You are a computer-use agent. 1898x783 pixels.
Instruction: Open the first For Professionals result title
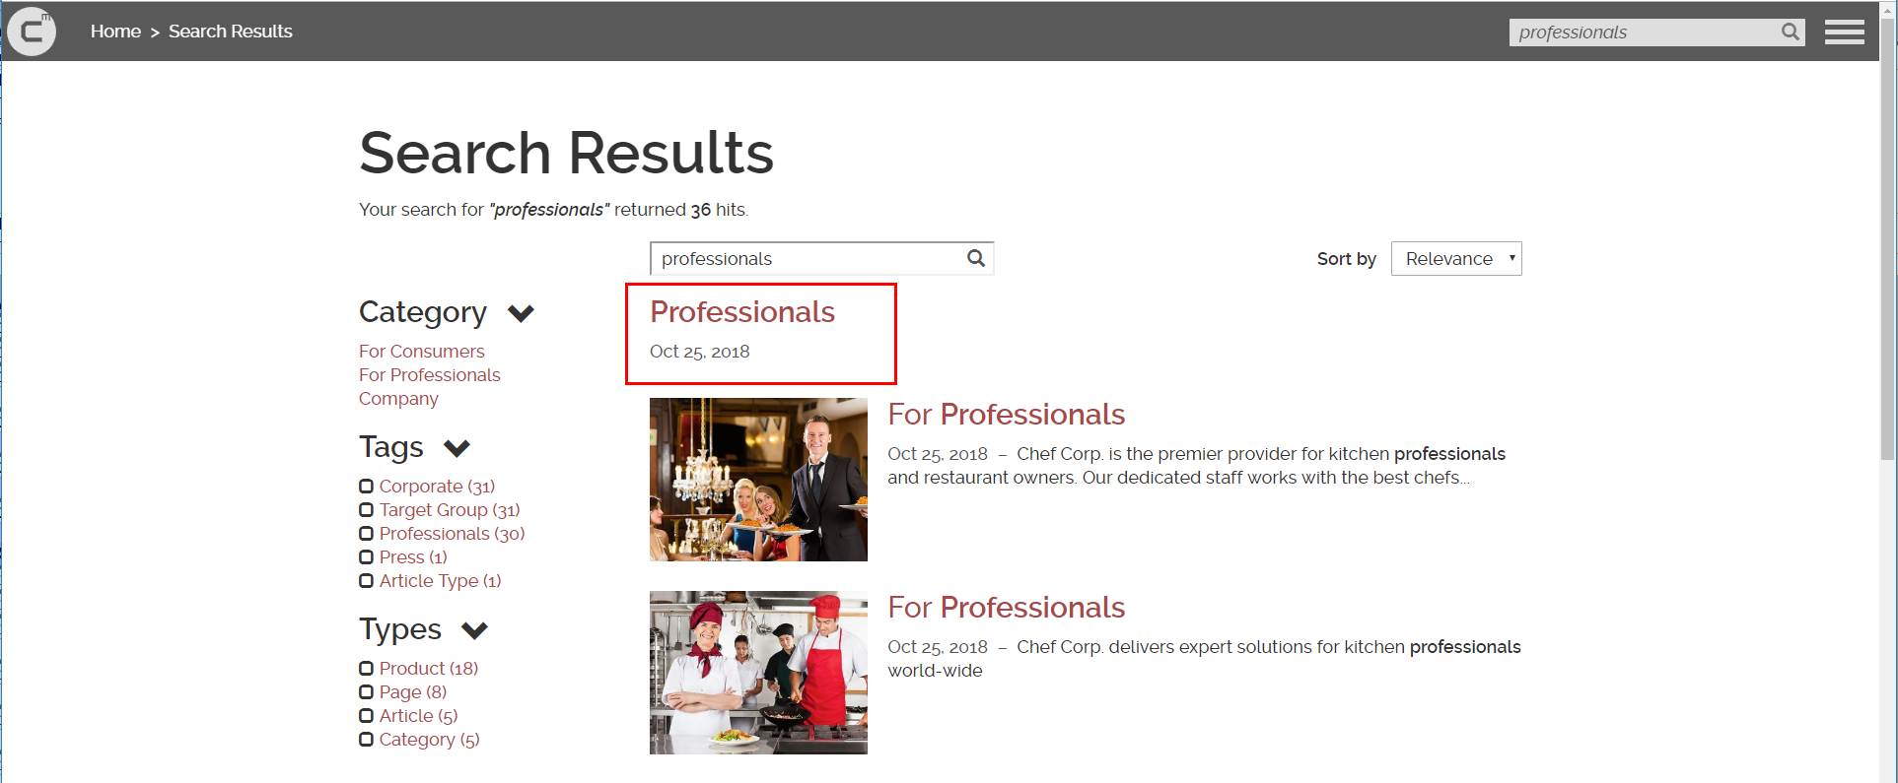[x=1007, y=415]
